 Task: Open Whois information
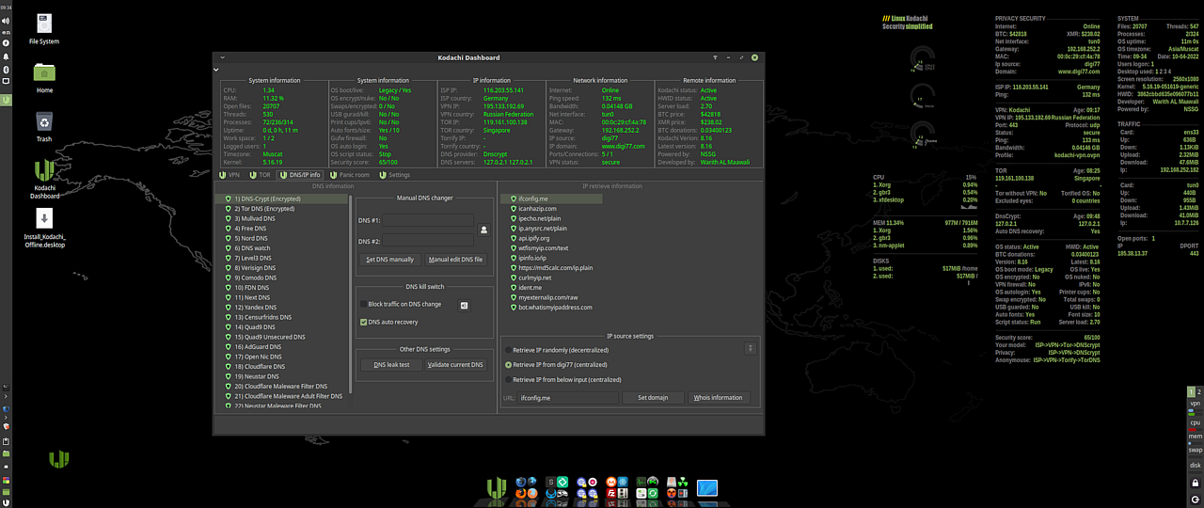[x=719, y=398]
